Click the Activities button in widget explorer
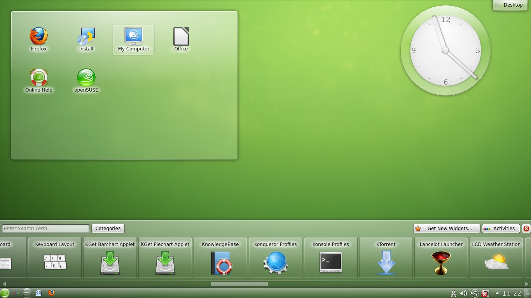 501,229
